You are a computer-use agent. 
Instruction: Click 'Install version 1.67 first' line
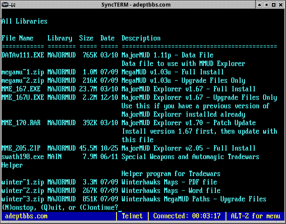tap(199, 131)
